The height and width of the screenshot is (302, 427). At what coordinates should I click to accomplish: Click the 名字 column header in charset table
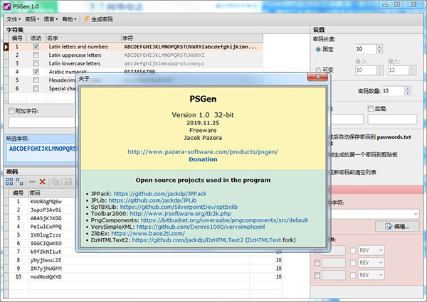(x=83, y=38)
